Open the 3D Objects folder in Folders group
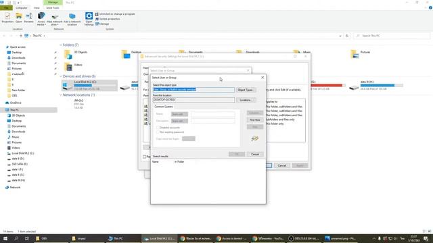The height and width of the screenshot is (243, 433). [76, 54]
